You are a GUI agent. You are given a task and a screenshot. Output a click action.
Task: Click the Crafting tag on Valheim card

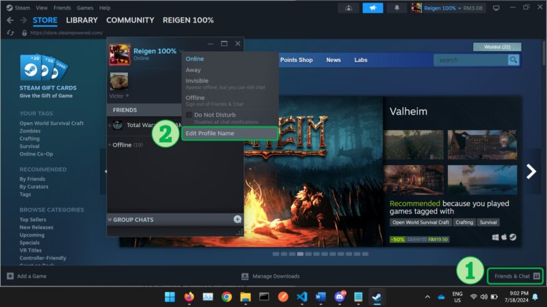pyautogui.click(x=464, y=222)
